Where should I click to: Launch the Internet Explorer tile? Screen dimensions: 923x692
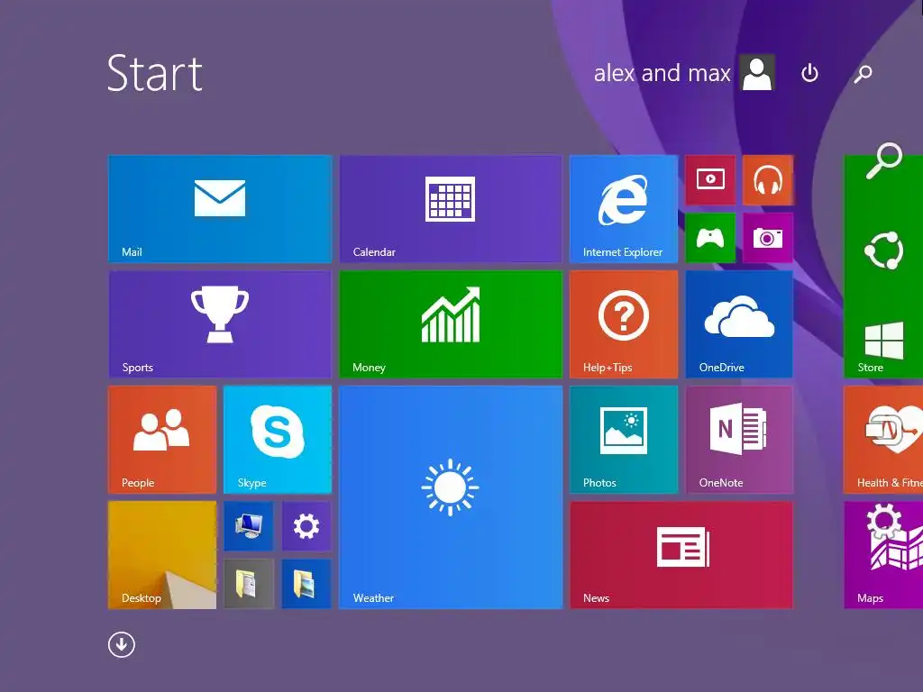coord(624,209)
